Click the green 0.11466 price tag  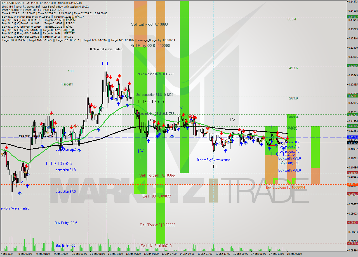(x=352, y=126)
